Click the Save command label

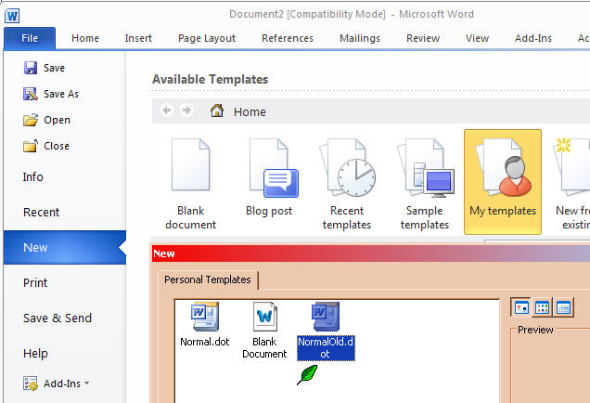(54, 68)
